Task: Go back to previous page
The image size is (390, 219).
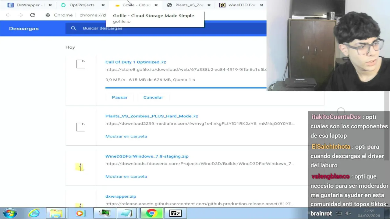Action: pyautogui.click(x=8, y=15)
